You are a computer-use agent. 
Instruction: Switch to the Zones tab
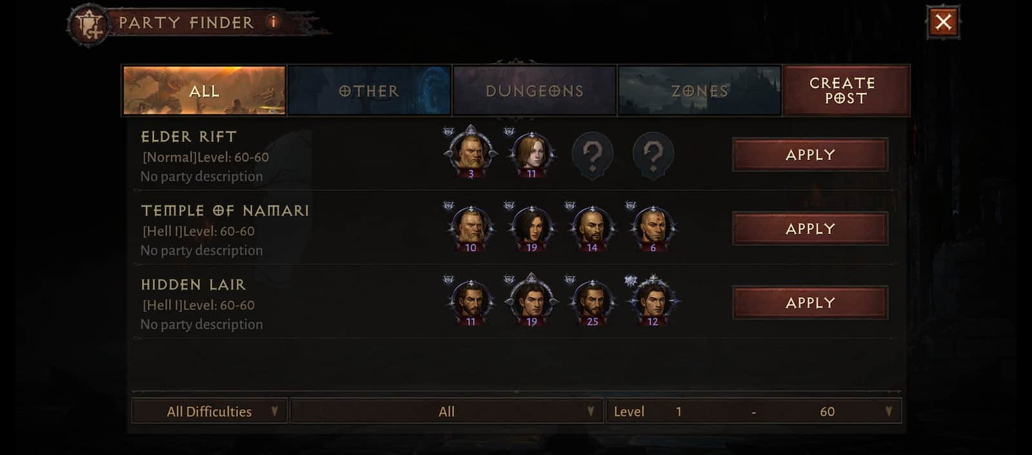coord(699,91)
